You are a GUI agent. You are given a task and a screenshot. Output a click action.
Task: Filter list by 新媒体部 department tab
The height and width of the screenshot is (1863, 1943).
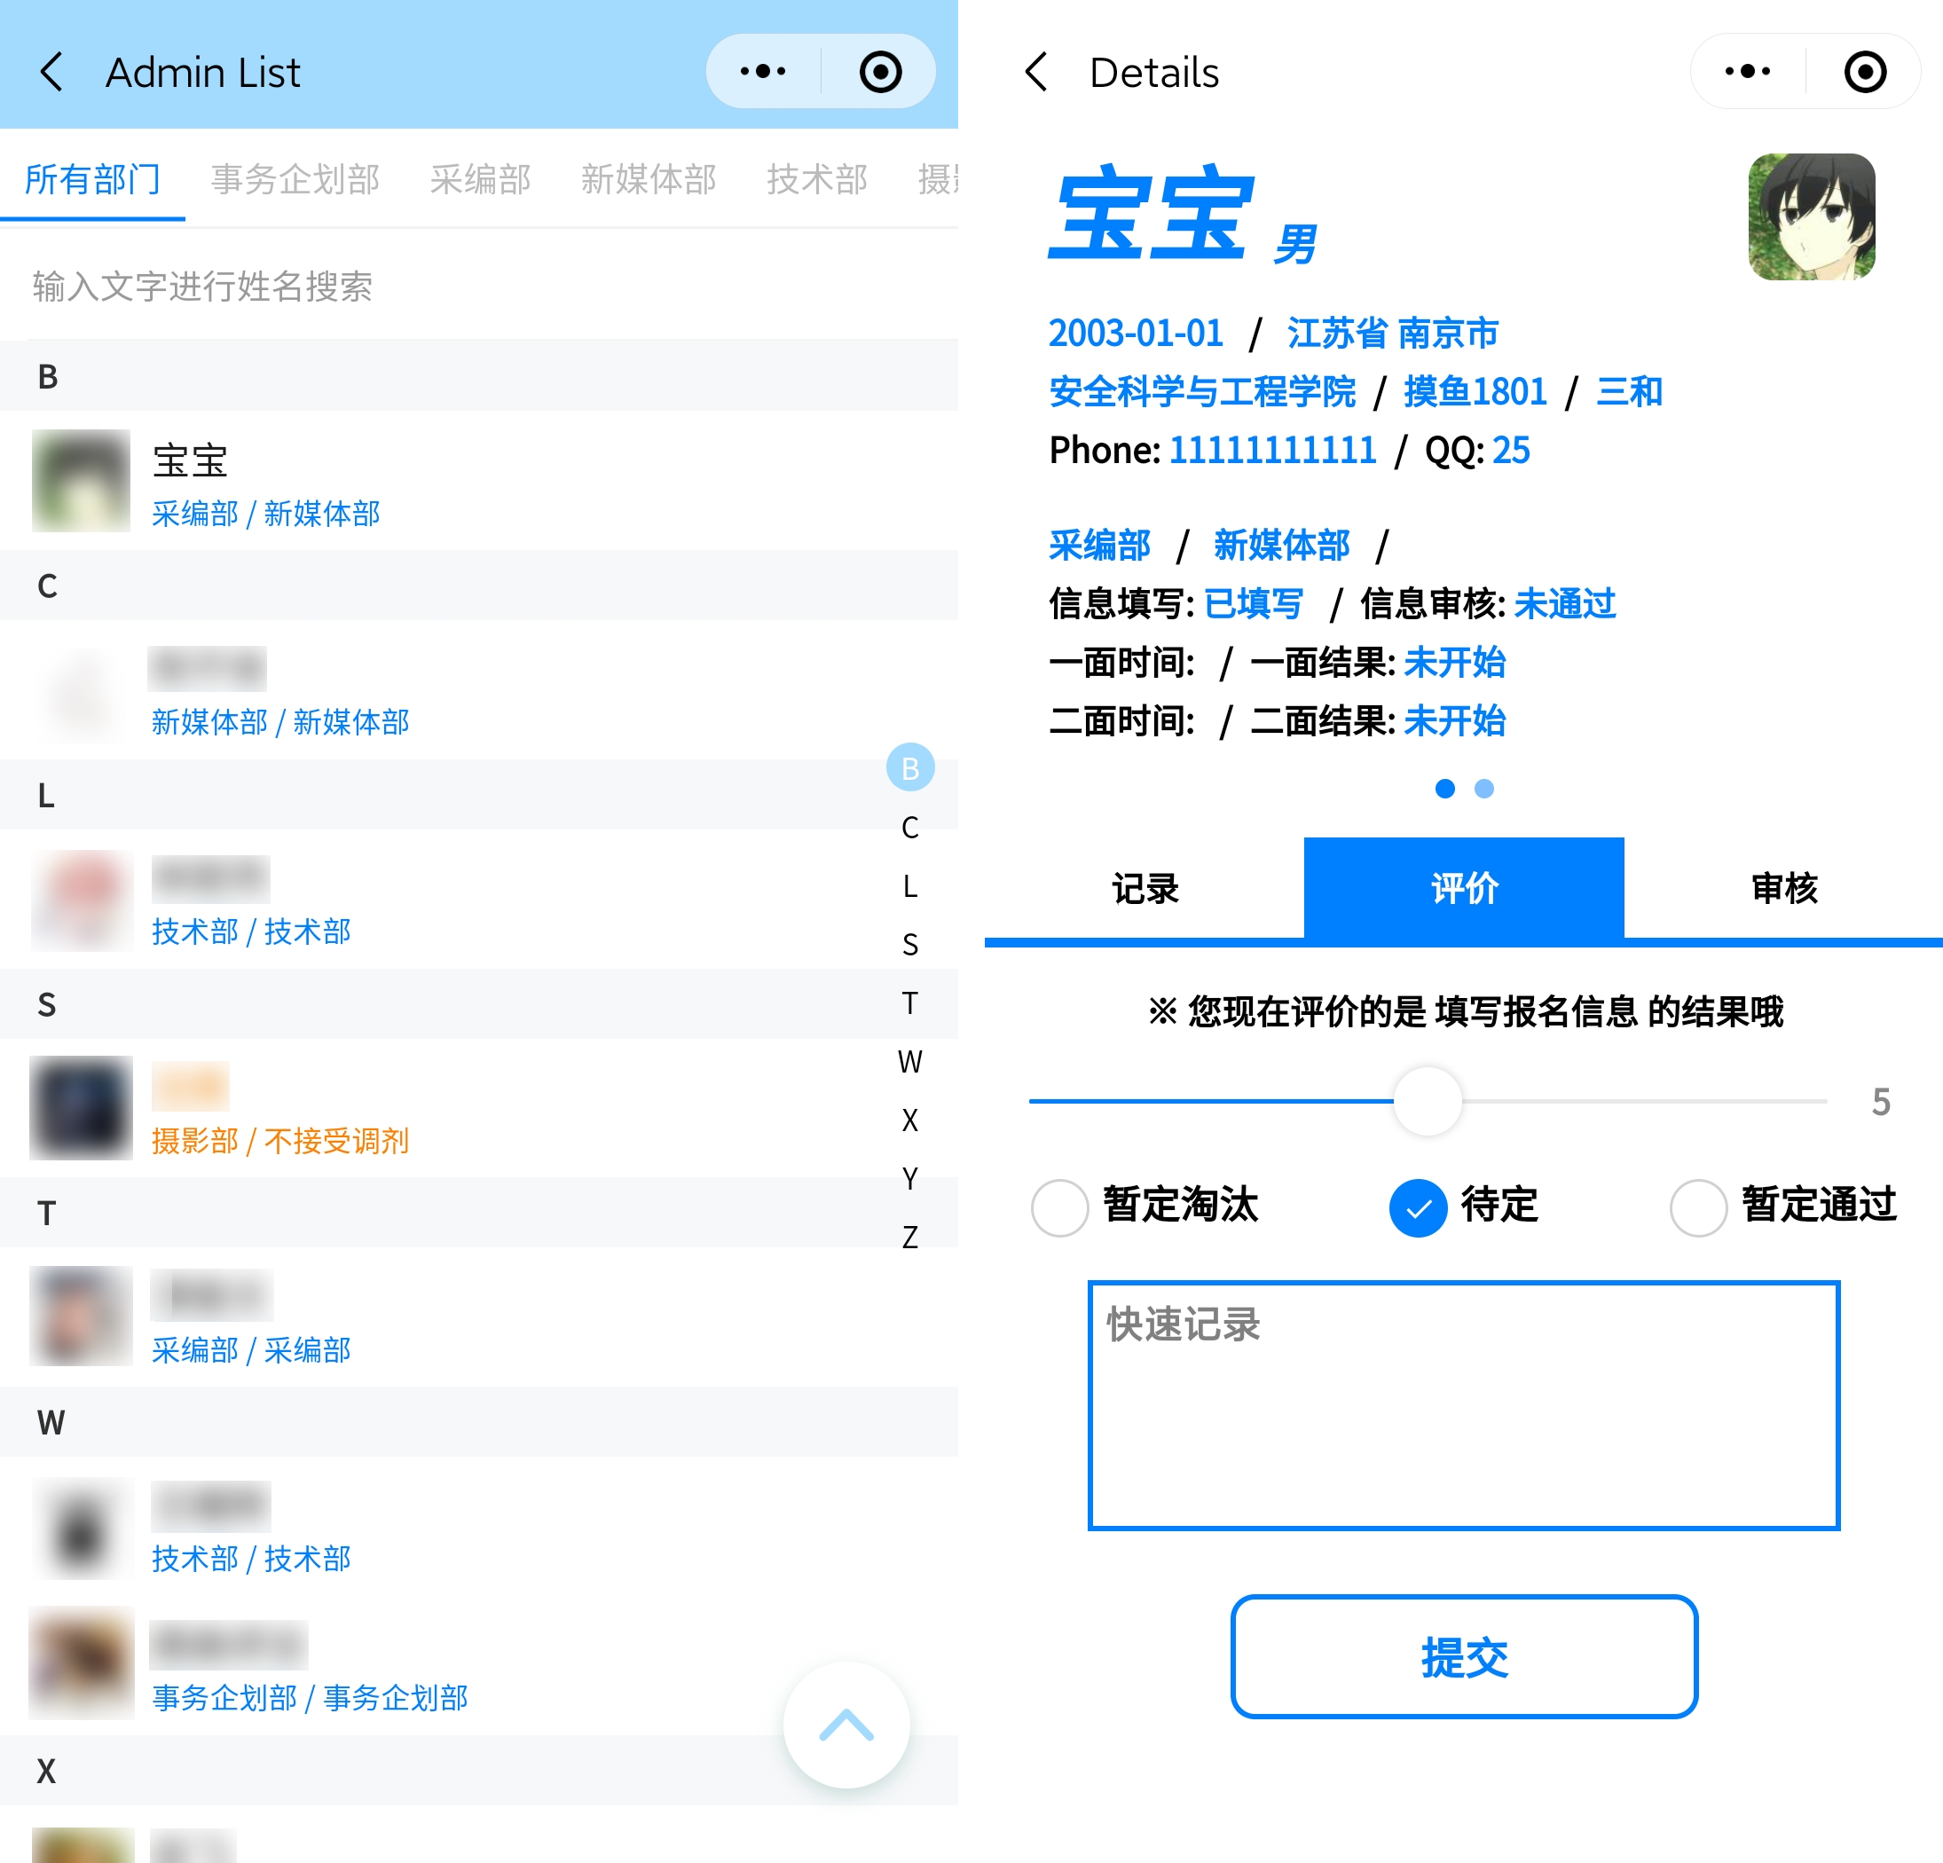649,179
